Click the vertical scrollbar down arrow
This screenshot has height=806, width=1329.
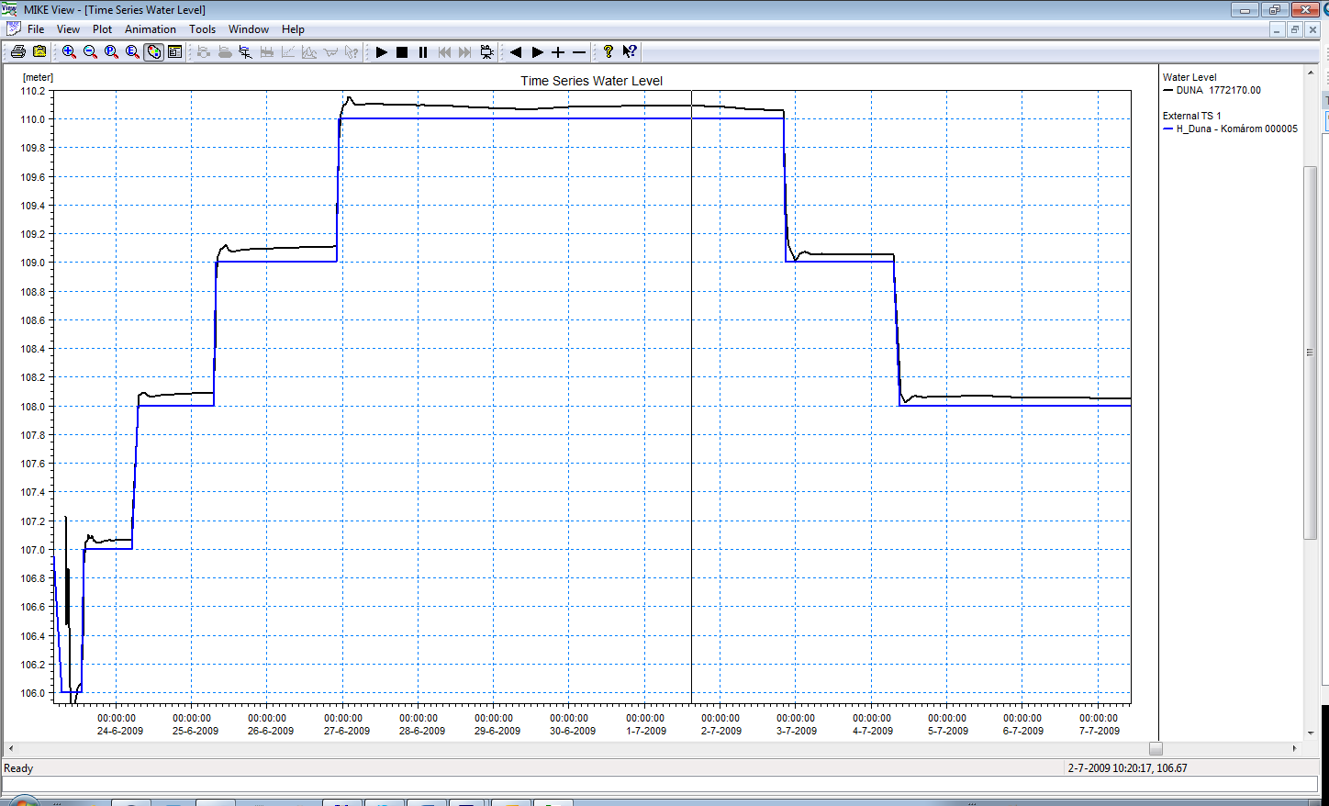tap(1310, 733)
